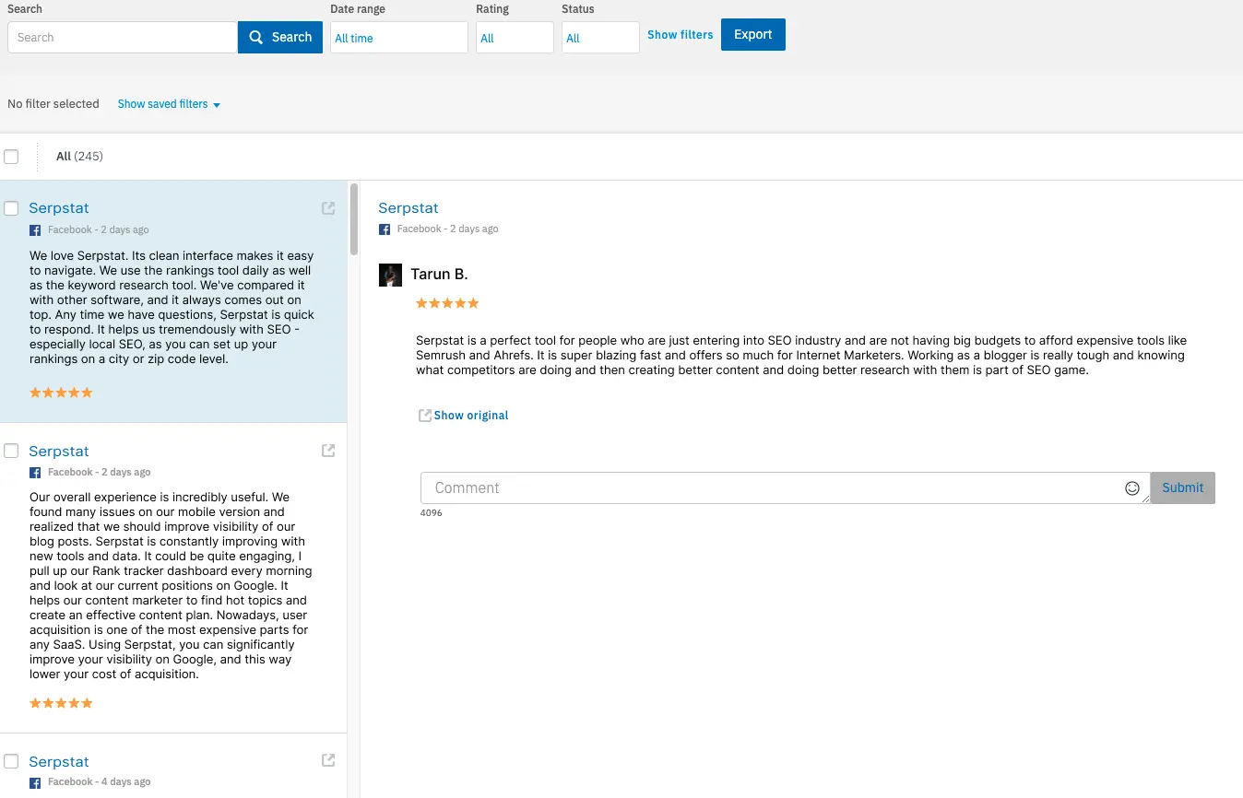Click the 4096 character counter
The width and height of the screenshot is (1243, 798).
(x=431, y=513)
